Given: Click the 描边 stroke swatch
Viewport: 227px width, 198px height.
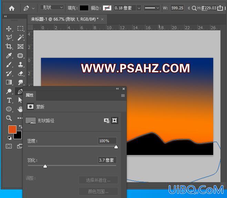Looking at the screenshot, I should (107, 8).
